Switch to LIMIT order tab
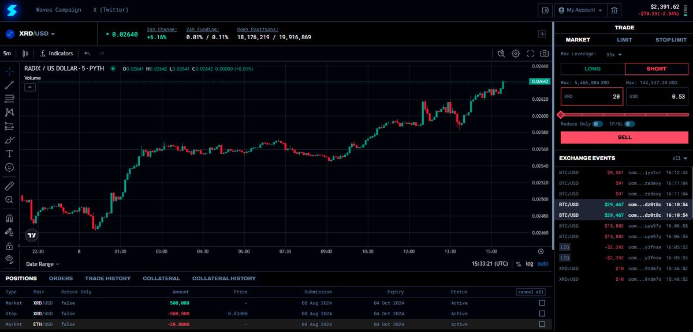 [x=624, y=40]
